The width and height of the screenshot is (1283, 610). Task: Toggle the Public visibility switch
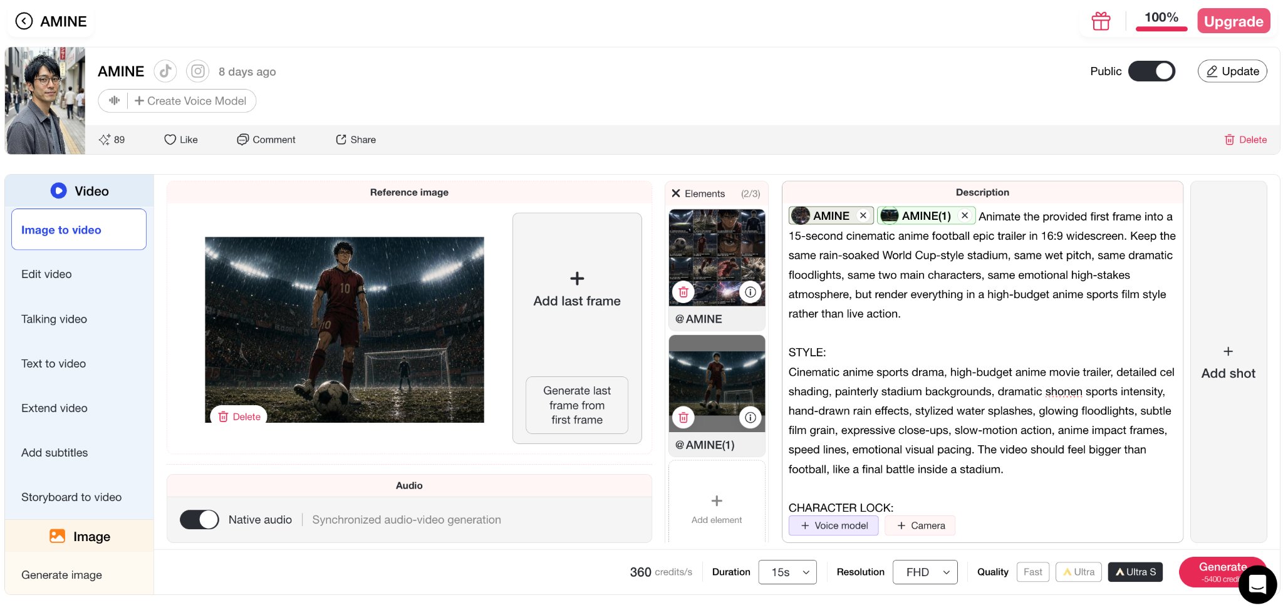(x=1151, y=71)
